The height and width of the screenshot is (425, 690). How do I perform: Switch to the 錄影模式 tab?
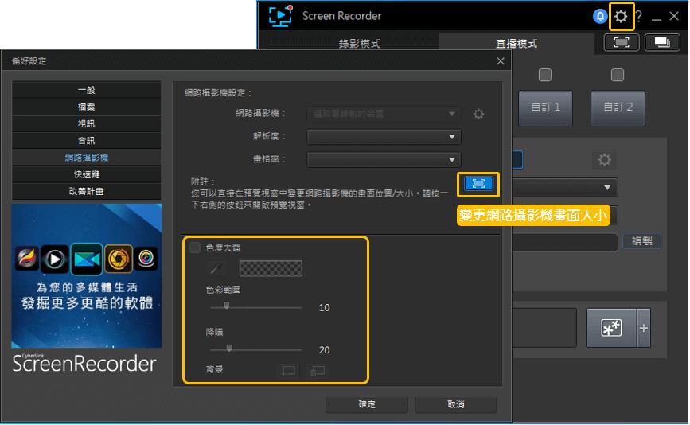pos(359,44)
